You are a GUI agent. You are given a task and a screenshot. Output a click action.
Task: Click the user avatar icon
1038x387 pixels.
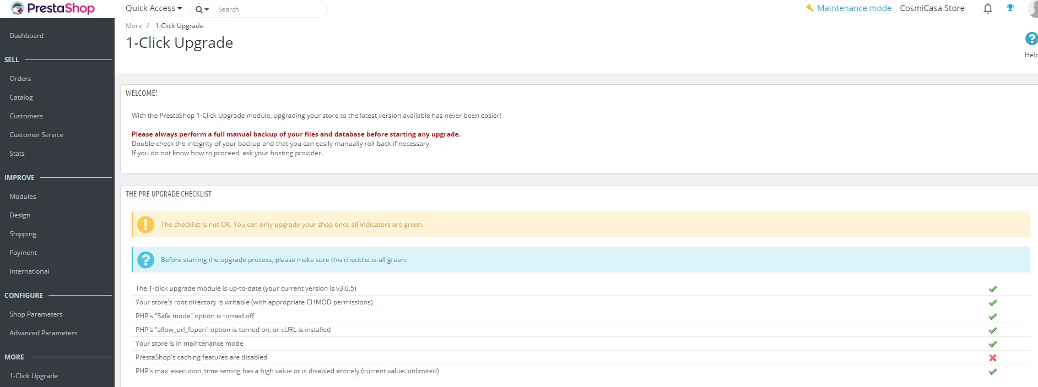tap(1033, 8)
